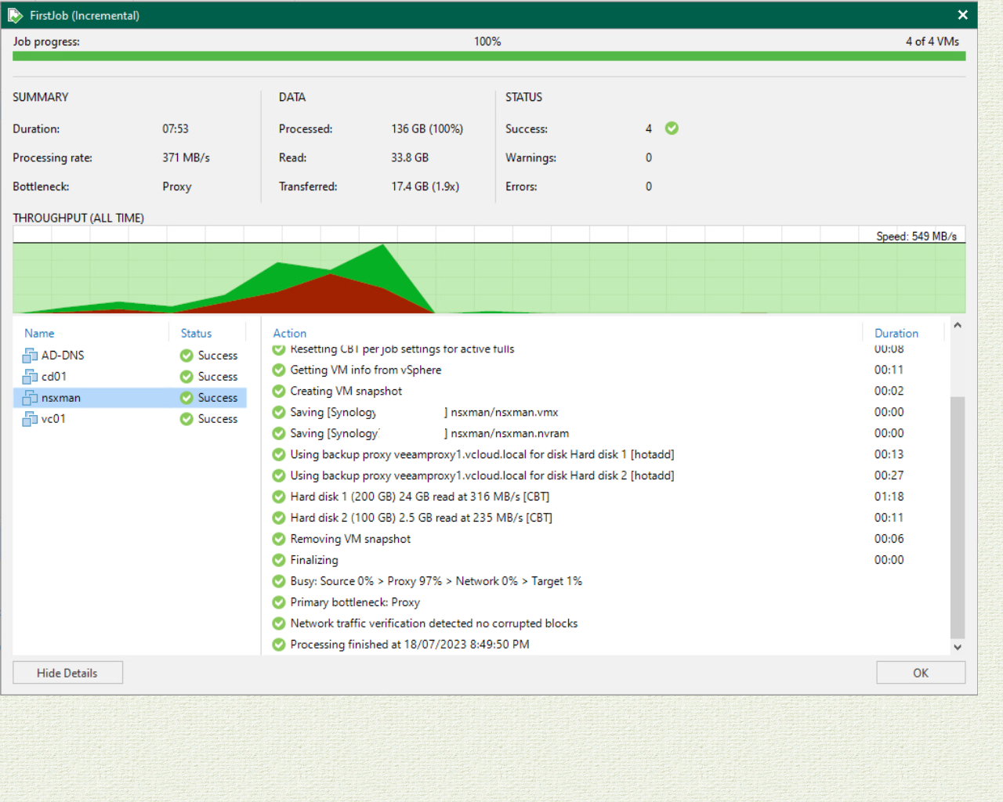The height and width of the screenshot is (802, 1003).
Task: Click the Duration column header
Action: [x=896, y=334]
